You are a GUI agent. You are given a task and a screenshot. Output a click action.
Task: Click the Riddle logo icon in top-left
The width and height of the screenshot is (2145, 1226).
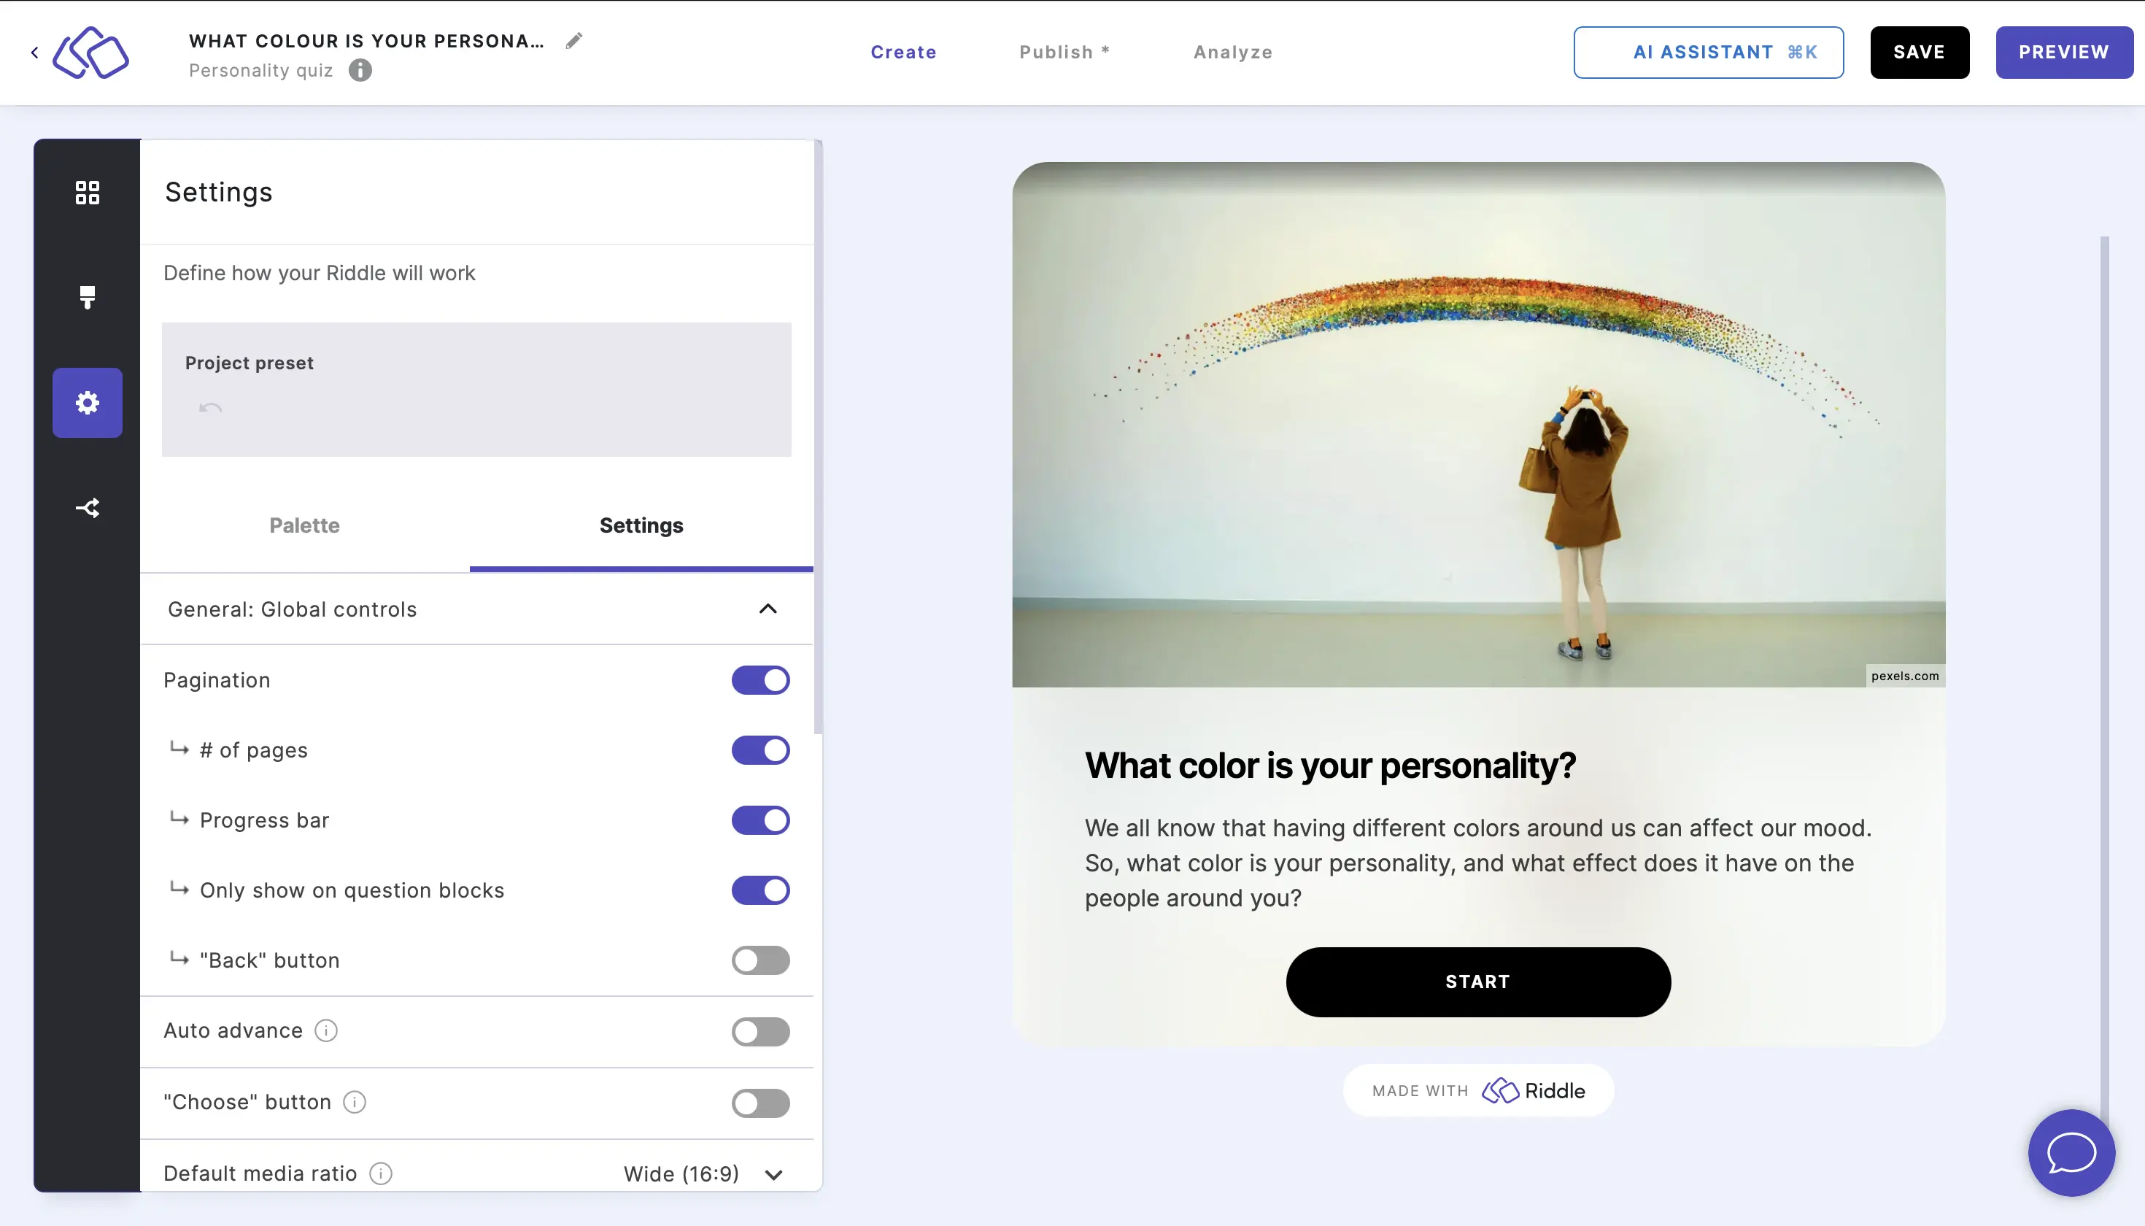coord(91,52)
